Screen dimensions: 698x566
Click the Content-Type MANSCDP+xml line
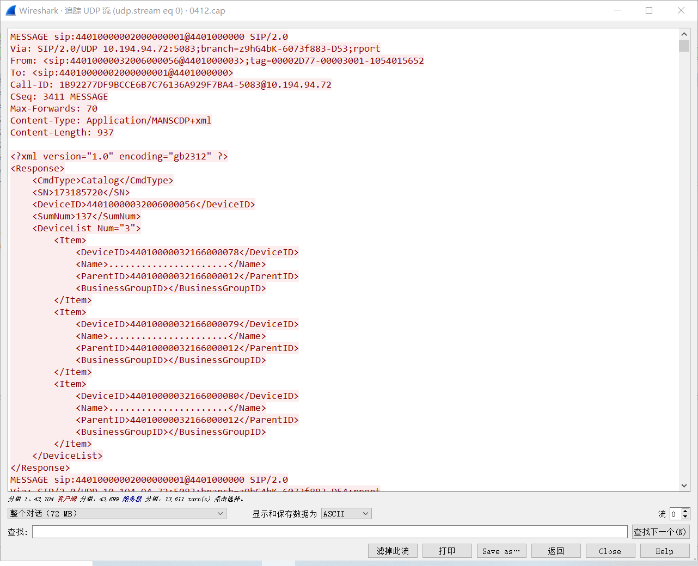tap(111, 120)
